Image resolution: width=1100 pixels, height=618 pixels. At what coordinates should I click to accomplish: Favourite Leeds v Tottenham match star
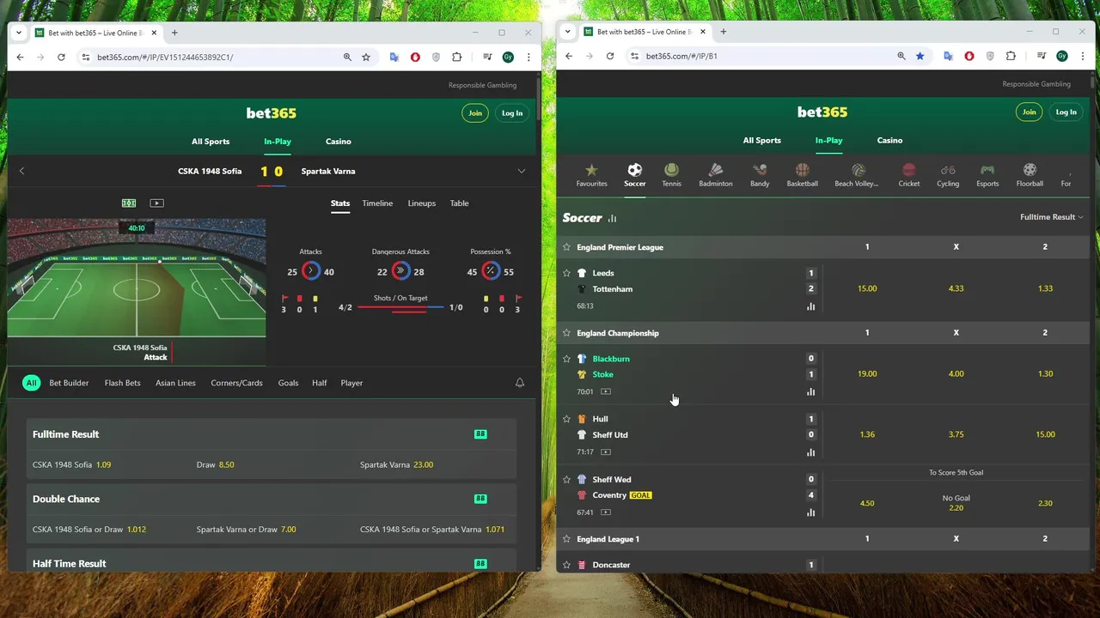tap(566, 273)
